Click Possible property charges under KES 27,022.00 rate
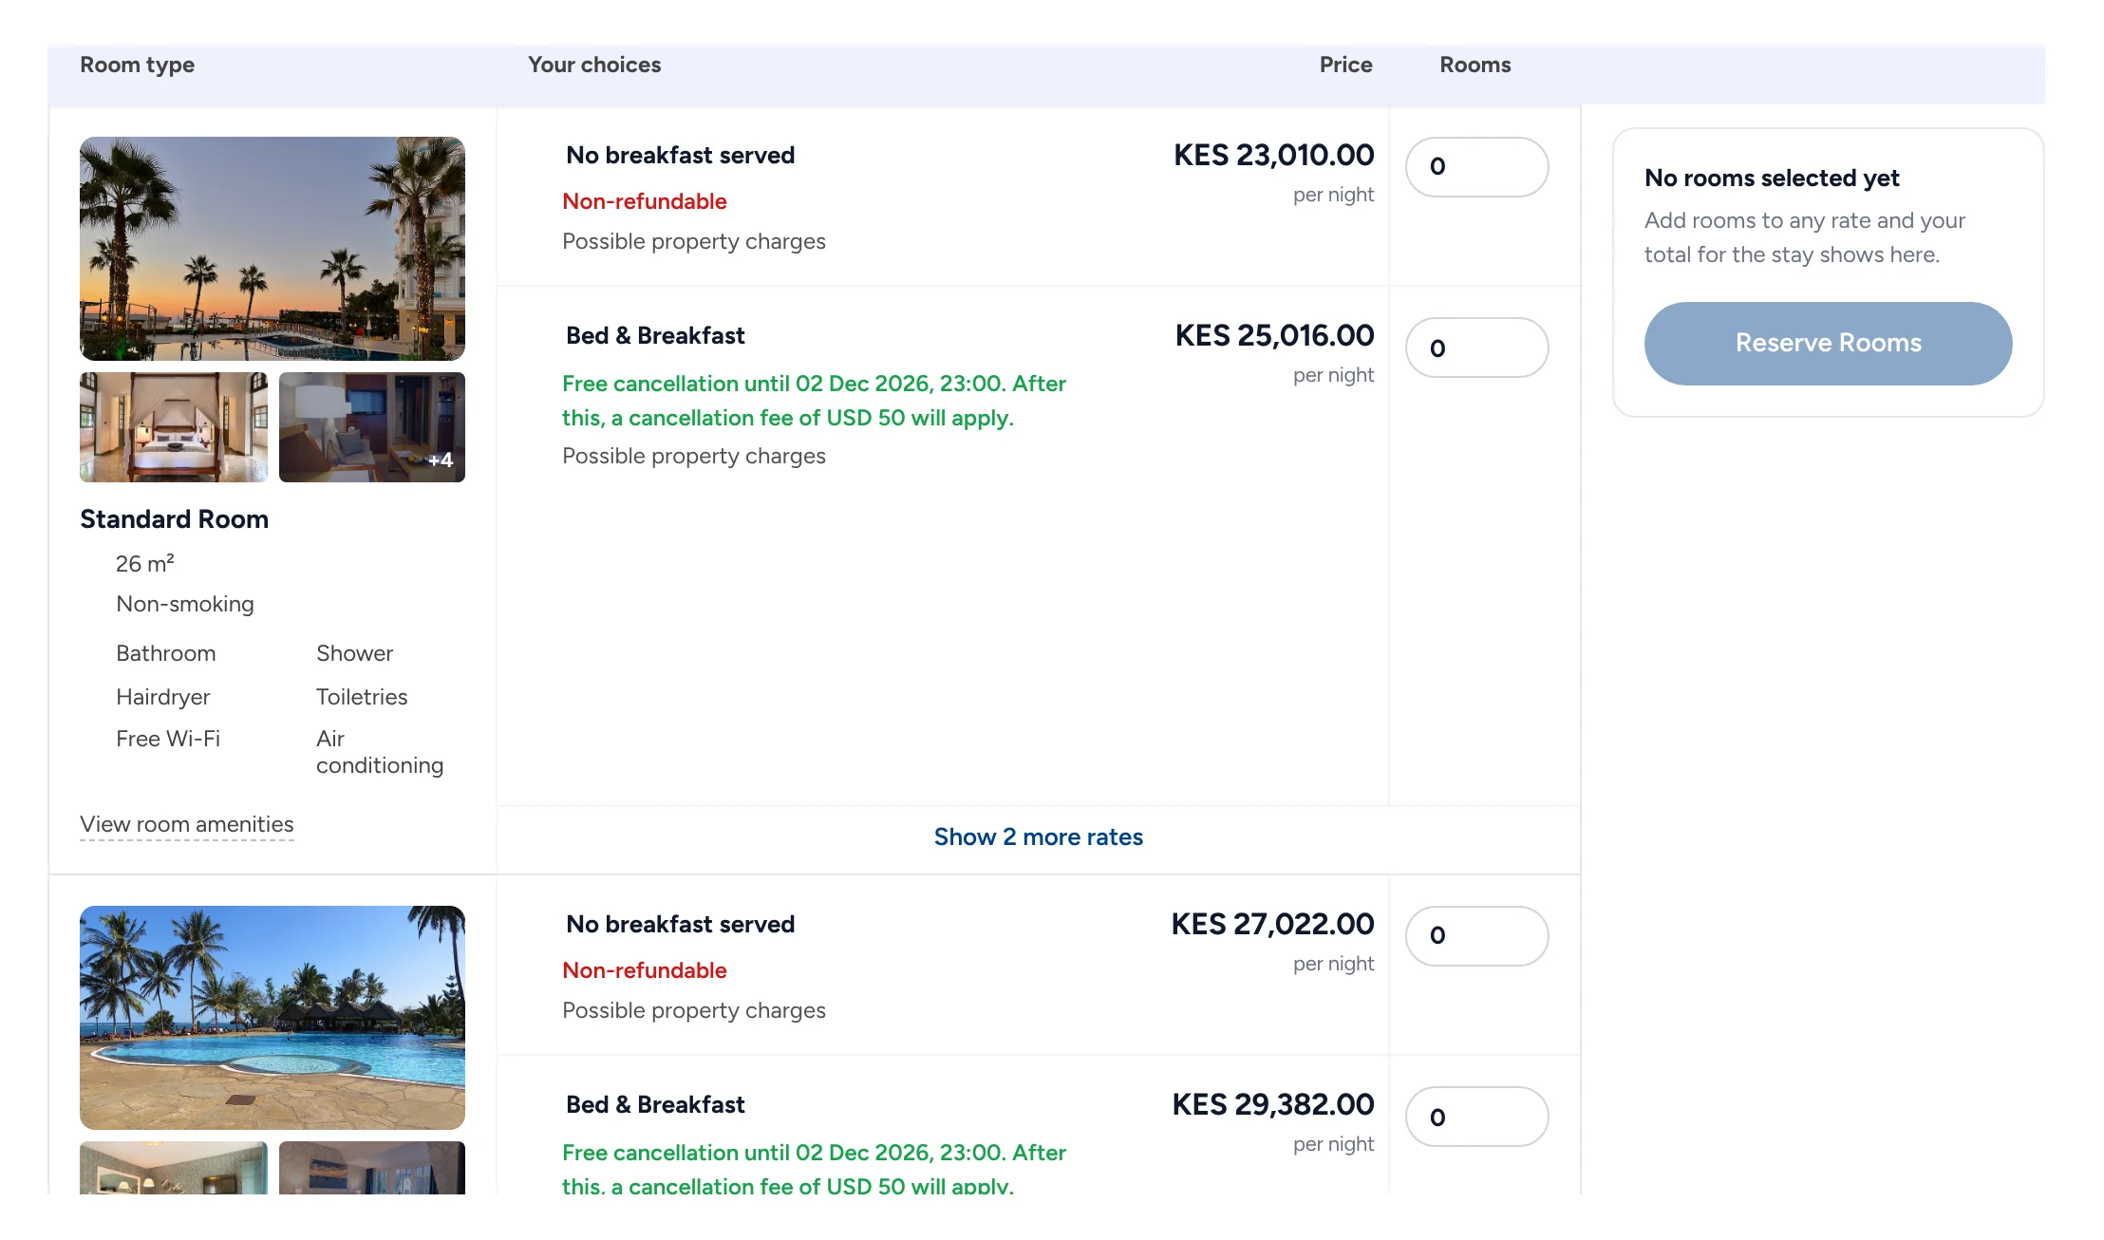 coord(694,1010)
